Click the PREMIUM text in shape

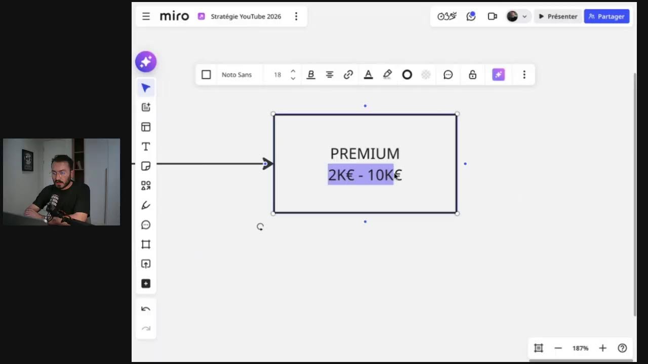point(365,154)
